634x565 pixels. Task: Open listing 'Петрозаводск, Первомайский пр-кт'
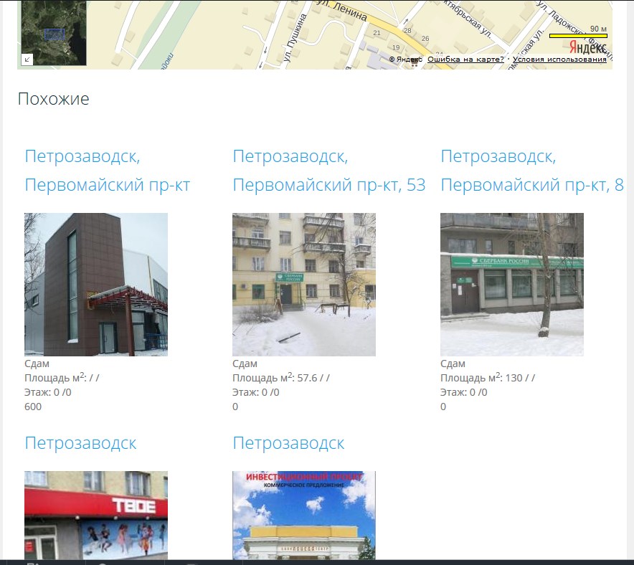107,170
